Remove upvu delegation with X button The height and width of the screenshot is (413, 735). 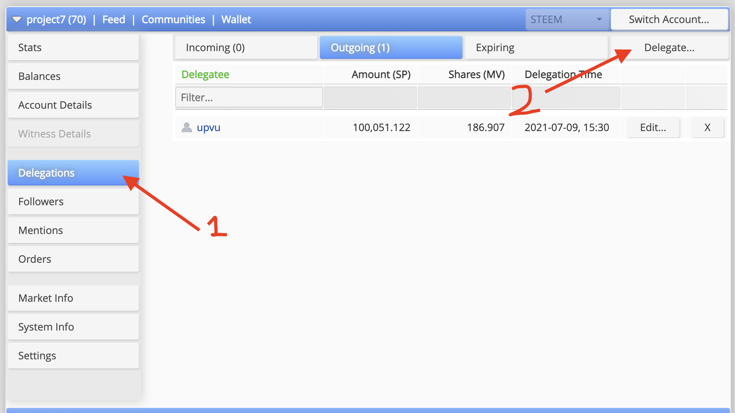tap(707, 128)
